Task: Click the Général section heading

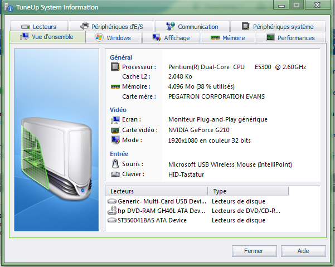Action: pos(121,57)
